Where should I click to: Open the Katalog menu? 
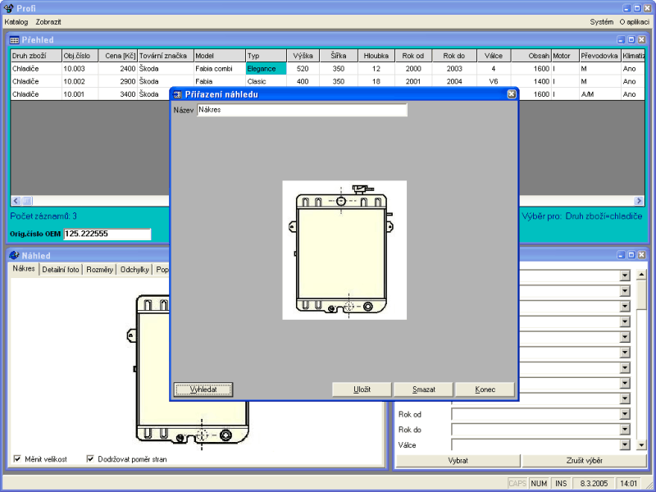(x=16, y=21)
